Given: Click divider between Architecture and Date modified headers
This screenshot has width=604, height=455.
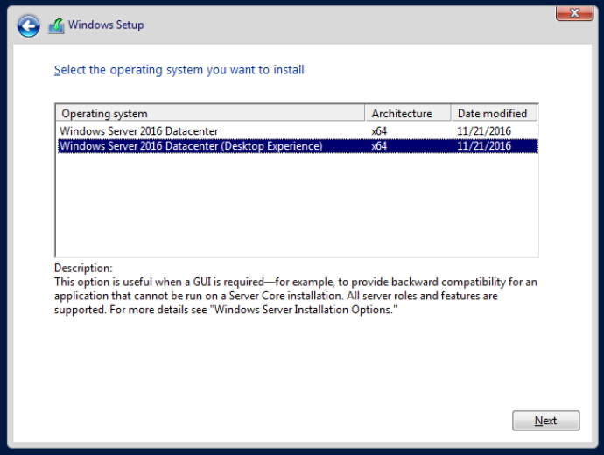Looking at the screenshot, I should tap(451, 113).
